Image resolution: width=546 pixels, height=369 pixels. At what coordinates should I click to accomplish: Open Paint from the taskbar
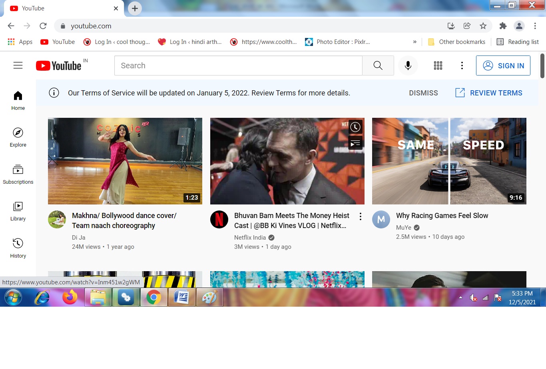coord(209,298)
